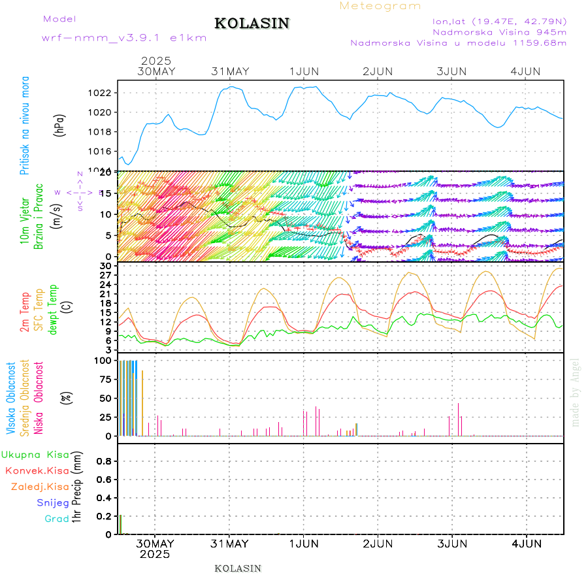Select the "(C)" temperature unit label
The image size is (588, 588).
[x=67, y=307]
